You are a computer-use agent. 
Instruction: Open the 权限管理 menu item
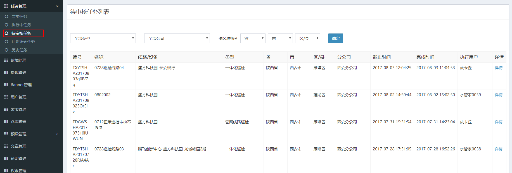(x=18, y=170)
